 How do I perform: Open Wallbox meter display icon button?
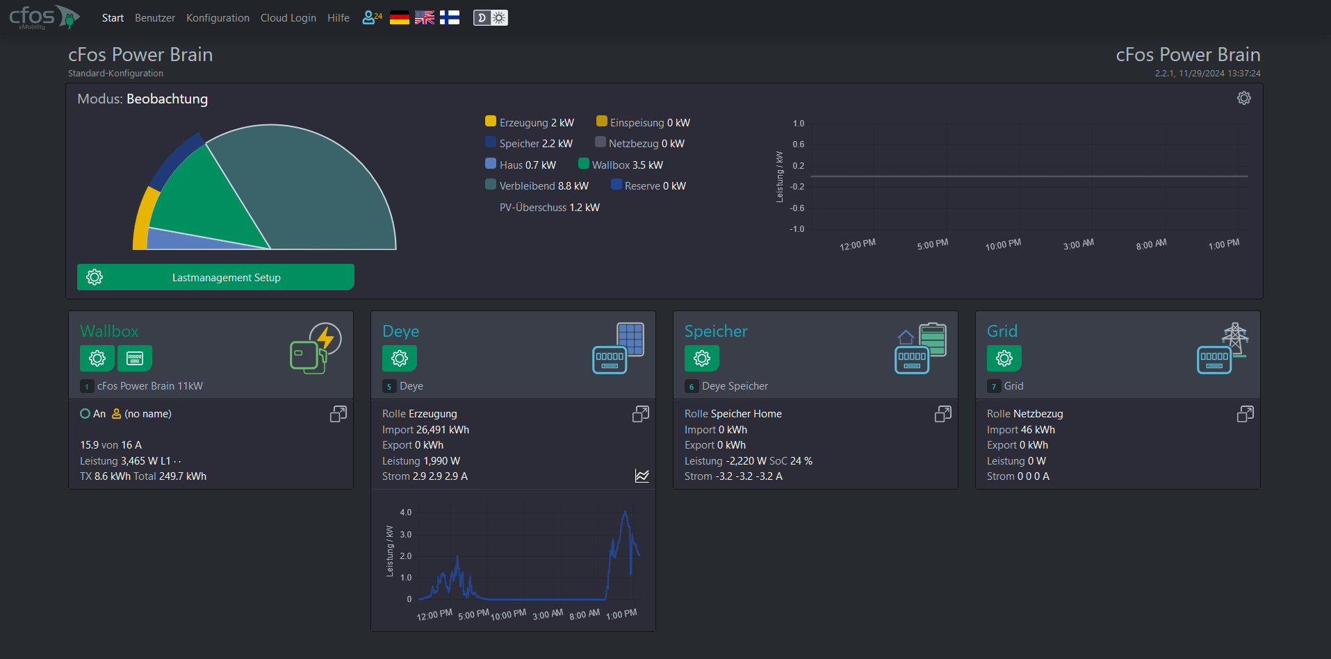(x=135, y=358)
